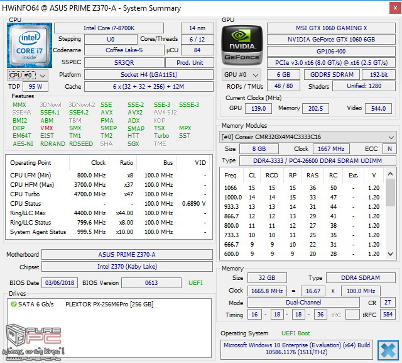Screen dimensions: 402x363
Task: Click the Coffee Lake-S codename field
Action: point(124,50)
